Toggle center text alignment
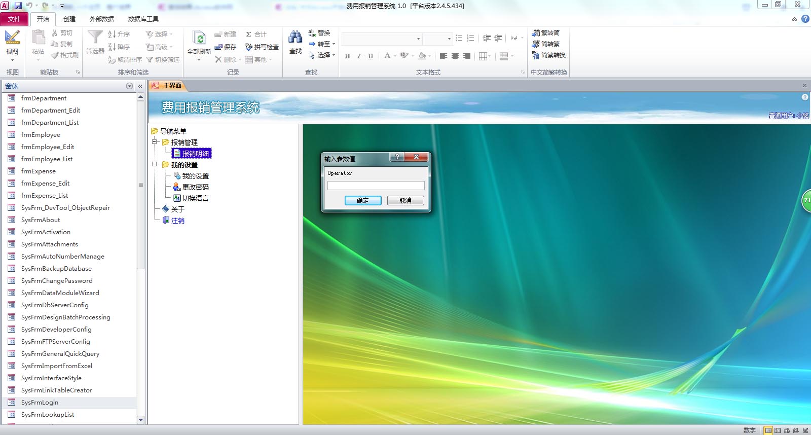This screenshot has width=811, height=435. pyautogui.click(x=455, y=56)
